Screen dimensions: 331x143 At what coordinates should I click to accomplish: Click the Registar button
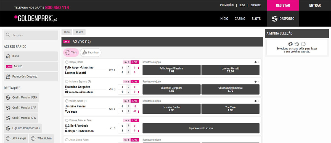tap(283, 6)
